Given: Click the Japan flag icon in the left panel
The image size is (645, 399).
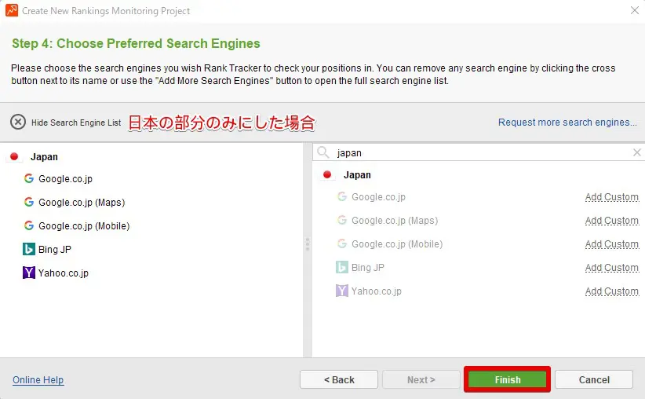Looking at the screenshot, I should (14, 156).
